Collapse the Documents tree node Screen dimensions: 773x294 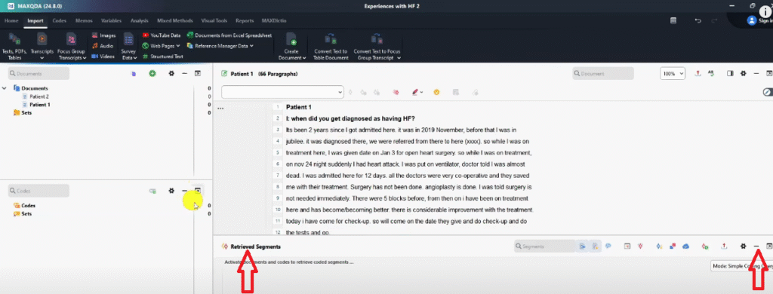[x=5, y=88]
